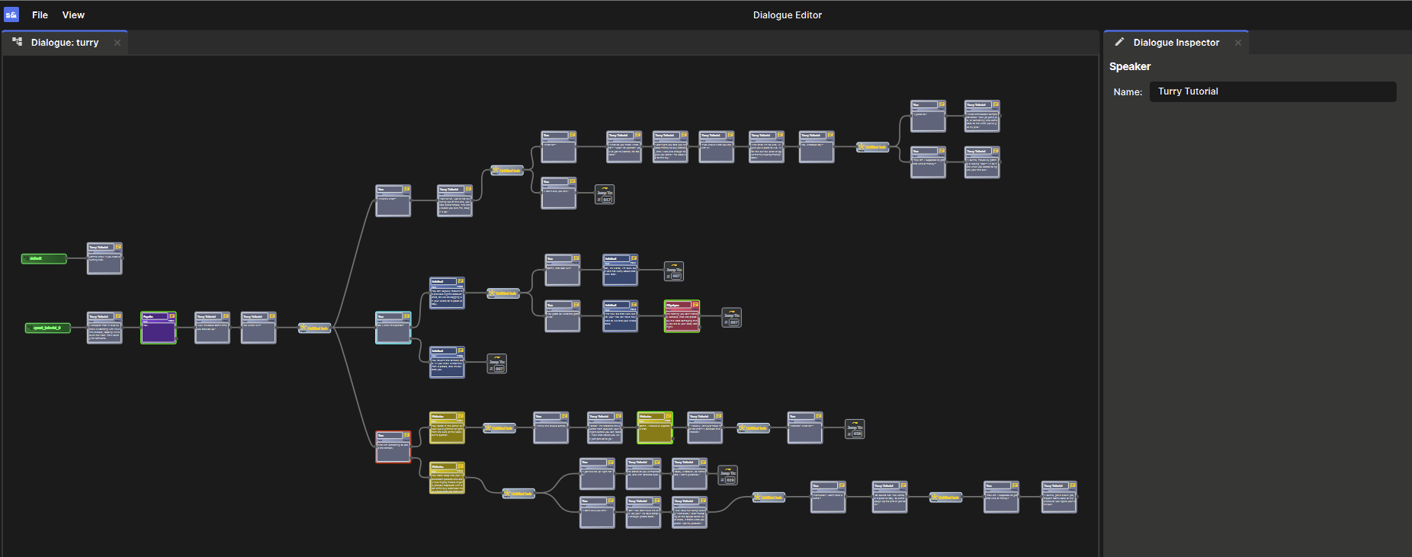Close the Dialogue Inspector panel tab
Image resolution: width=1412 pixels, height=557 pixels.
coord(1238,43)
